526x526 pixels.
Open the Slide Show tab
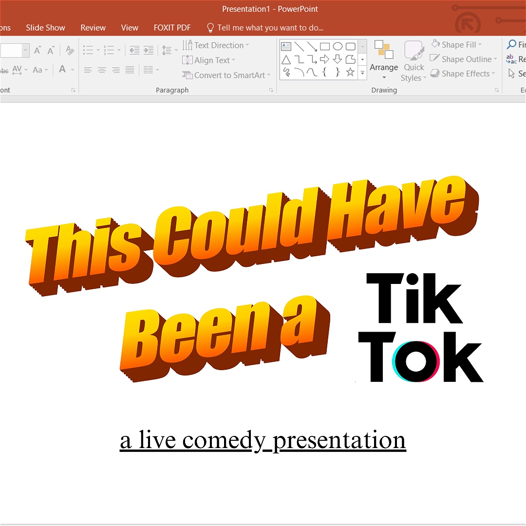coord(45,27)
